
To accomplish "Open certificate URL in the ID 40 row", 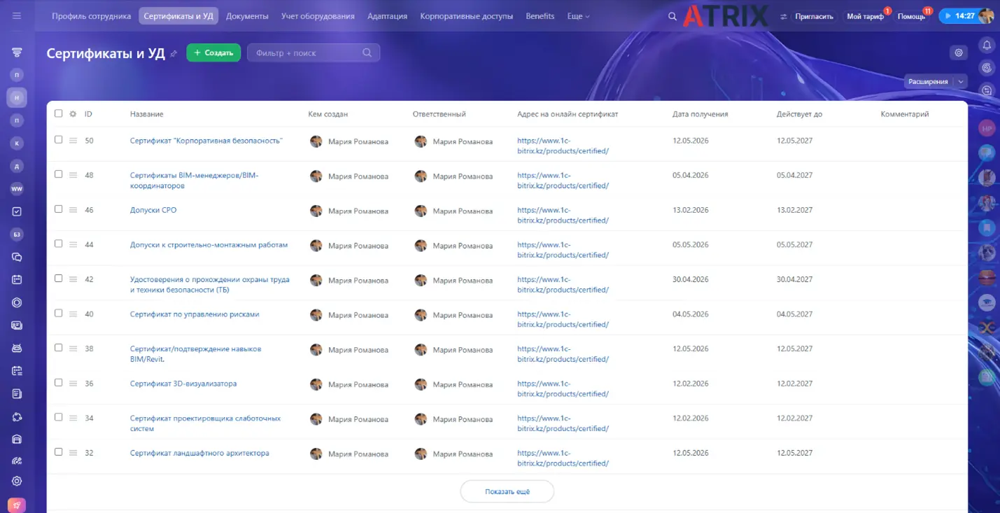I will (563, 319).
